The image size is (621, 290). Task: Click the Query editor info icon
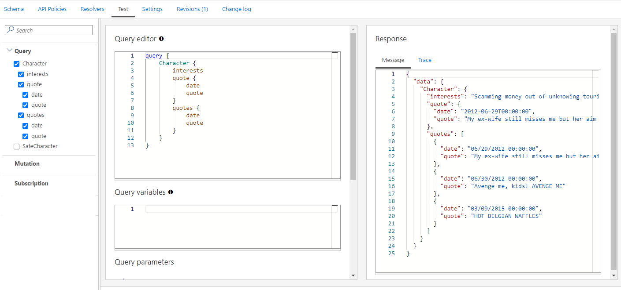(x=161, y=39)
